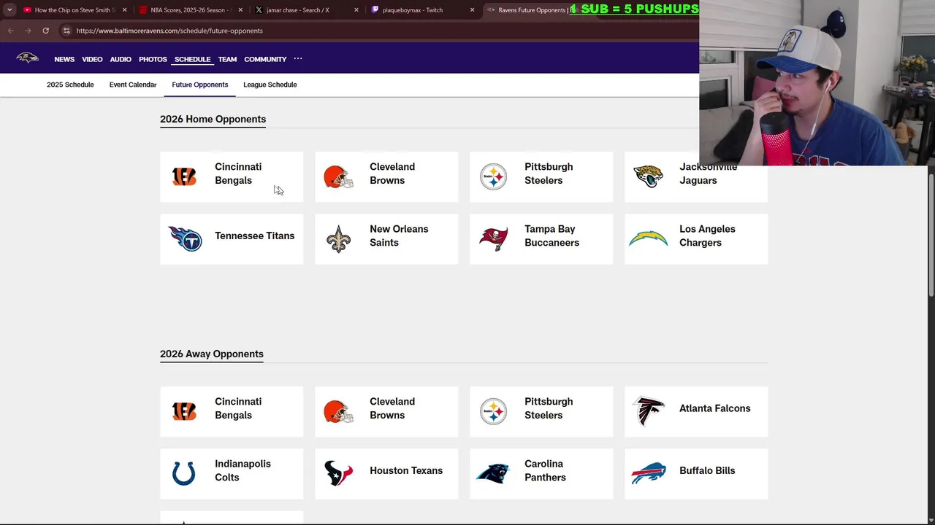Viewport: 935px width, 525px height.
Task: Click the away Cleveland Browns helmet logo
Action: click(x=338, y=411)
